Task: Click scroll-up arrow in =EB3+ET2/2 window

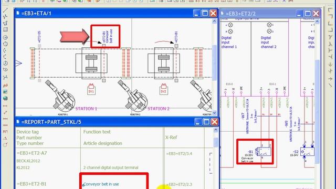Action: [317, 22]
